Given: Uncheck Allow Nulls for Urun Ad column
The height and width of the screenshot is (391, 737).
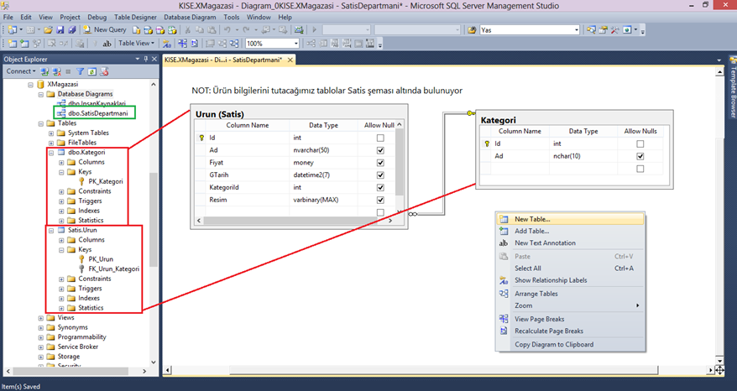Looking at the screenshot, I should click(x=380, y=150).
